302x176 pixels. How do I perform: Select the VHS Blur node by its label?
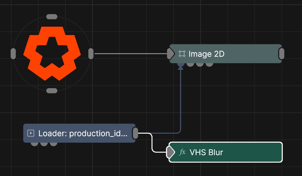pyautogui.click(x=206, y=152)
